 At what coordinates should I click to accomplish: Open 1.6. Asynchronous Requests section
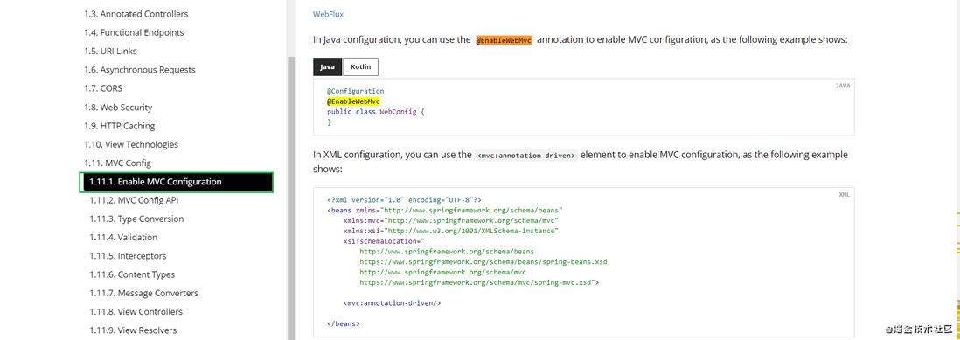point(140,70)
